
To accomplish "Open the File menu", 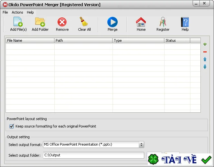I will pyautogui.click(x=5, y=12).
